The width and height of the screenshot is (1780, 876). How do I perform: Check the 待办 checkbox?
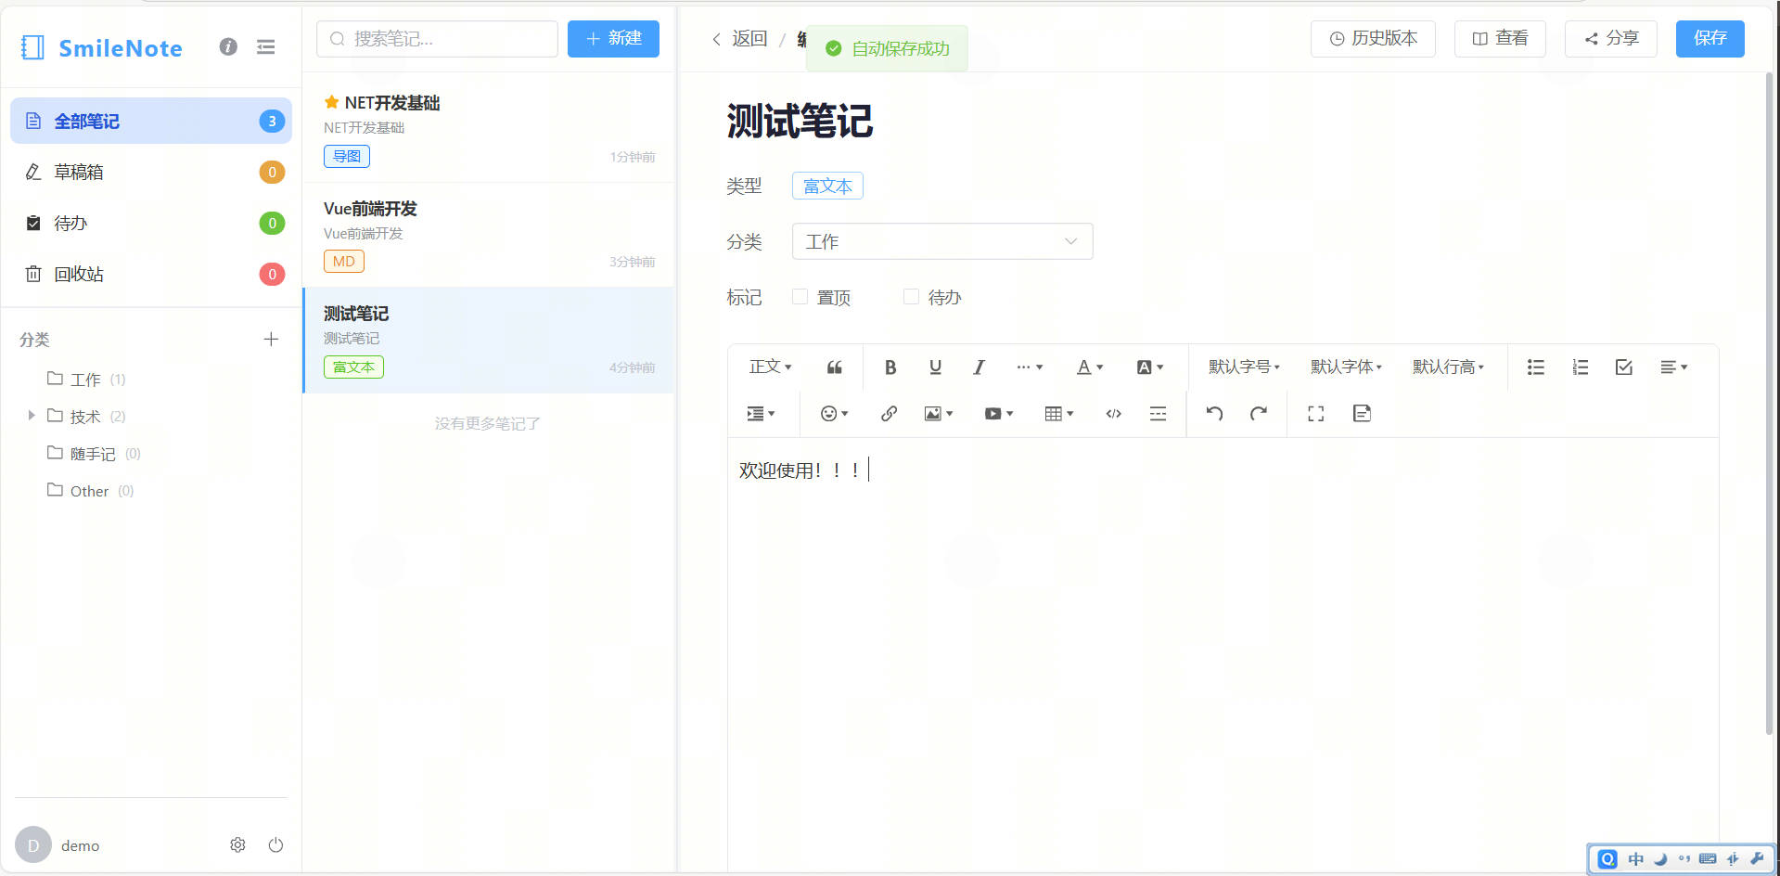[x=911, y=297]
